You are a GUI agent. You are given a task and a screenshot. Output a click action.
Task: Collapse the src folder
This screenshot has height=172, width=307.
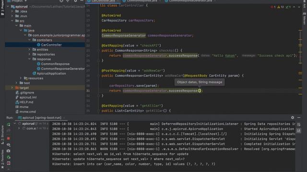(x=12, y=21)
